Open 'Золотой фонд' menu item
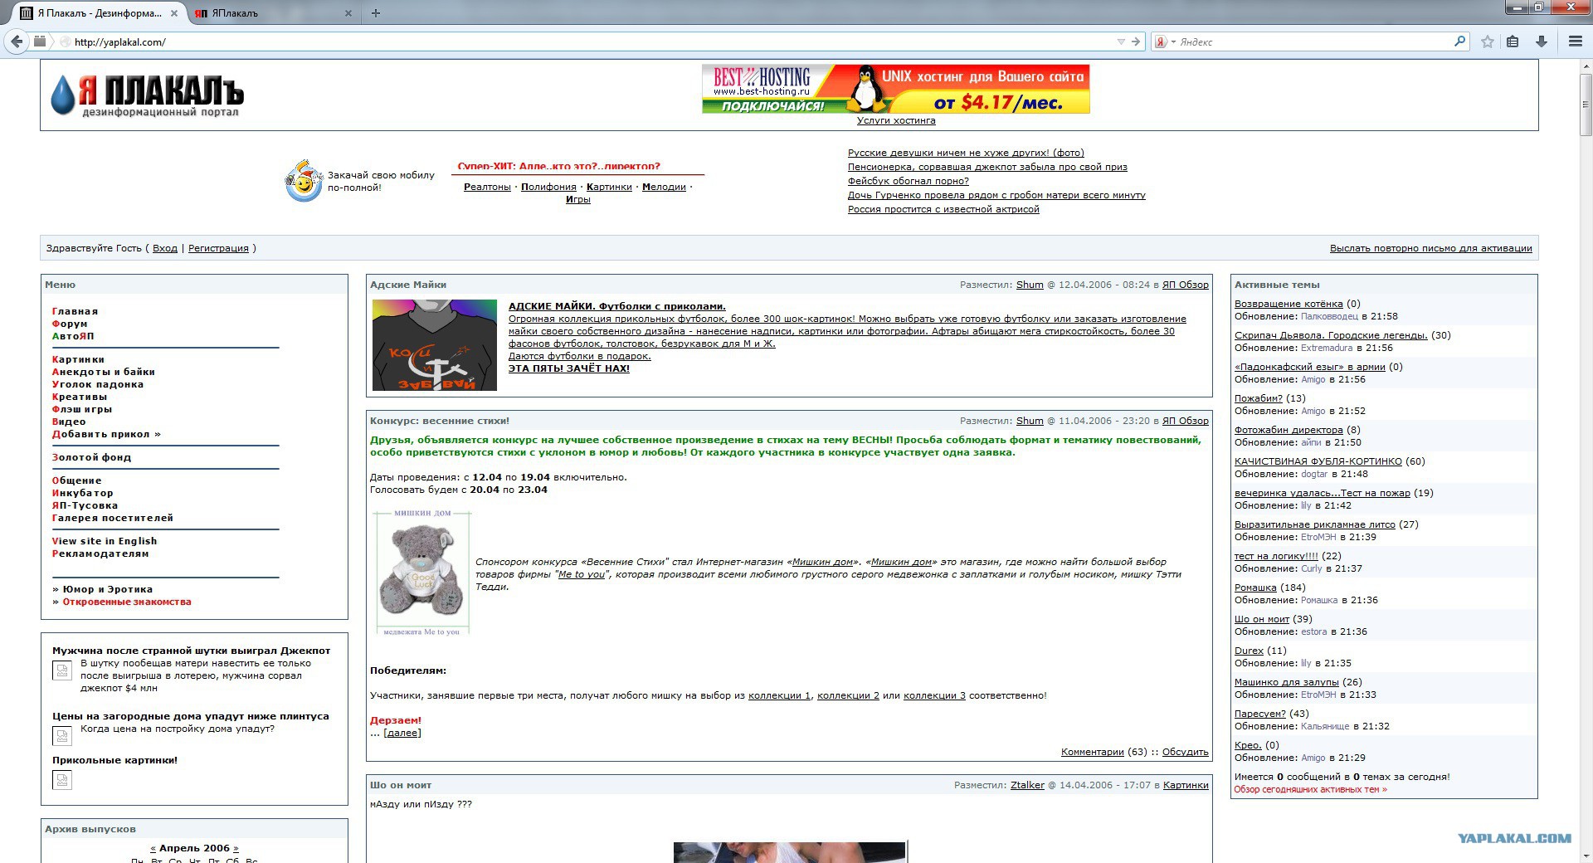The height and width of the screenshot is (863, 1593). [91, 457]
